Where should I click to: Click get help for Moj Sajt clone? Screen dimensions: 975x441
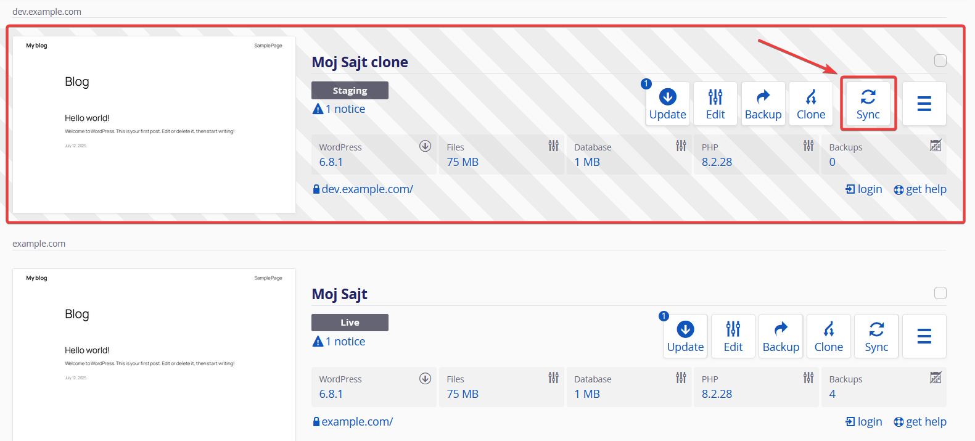920,189
